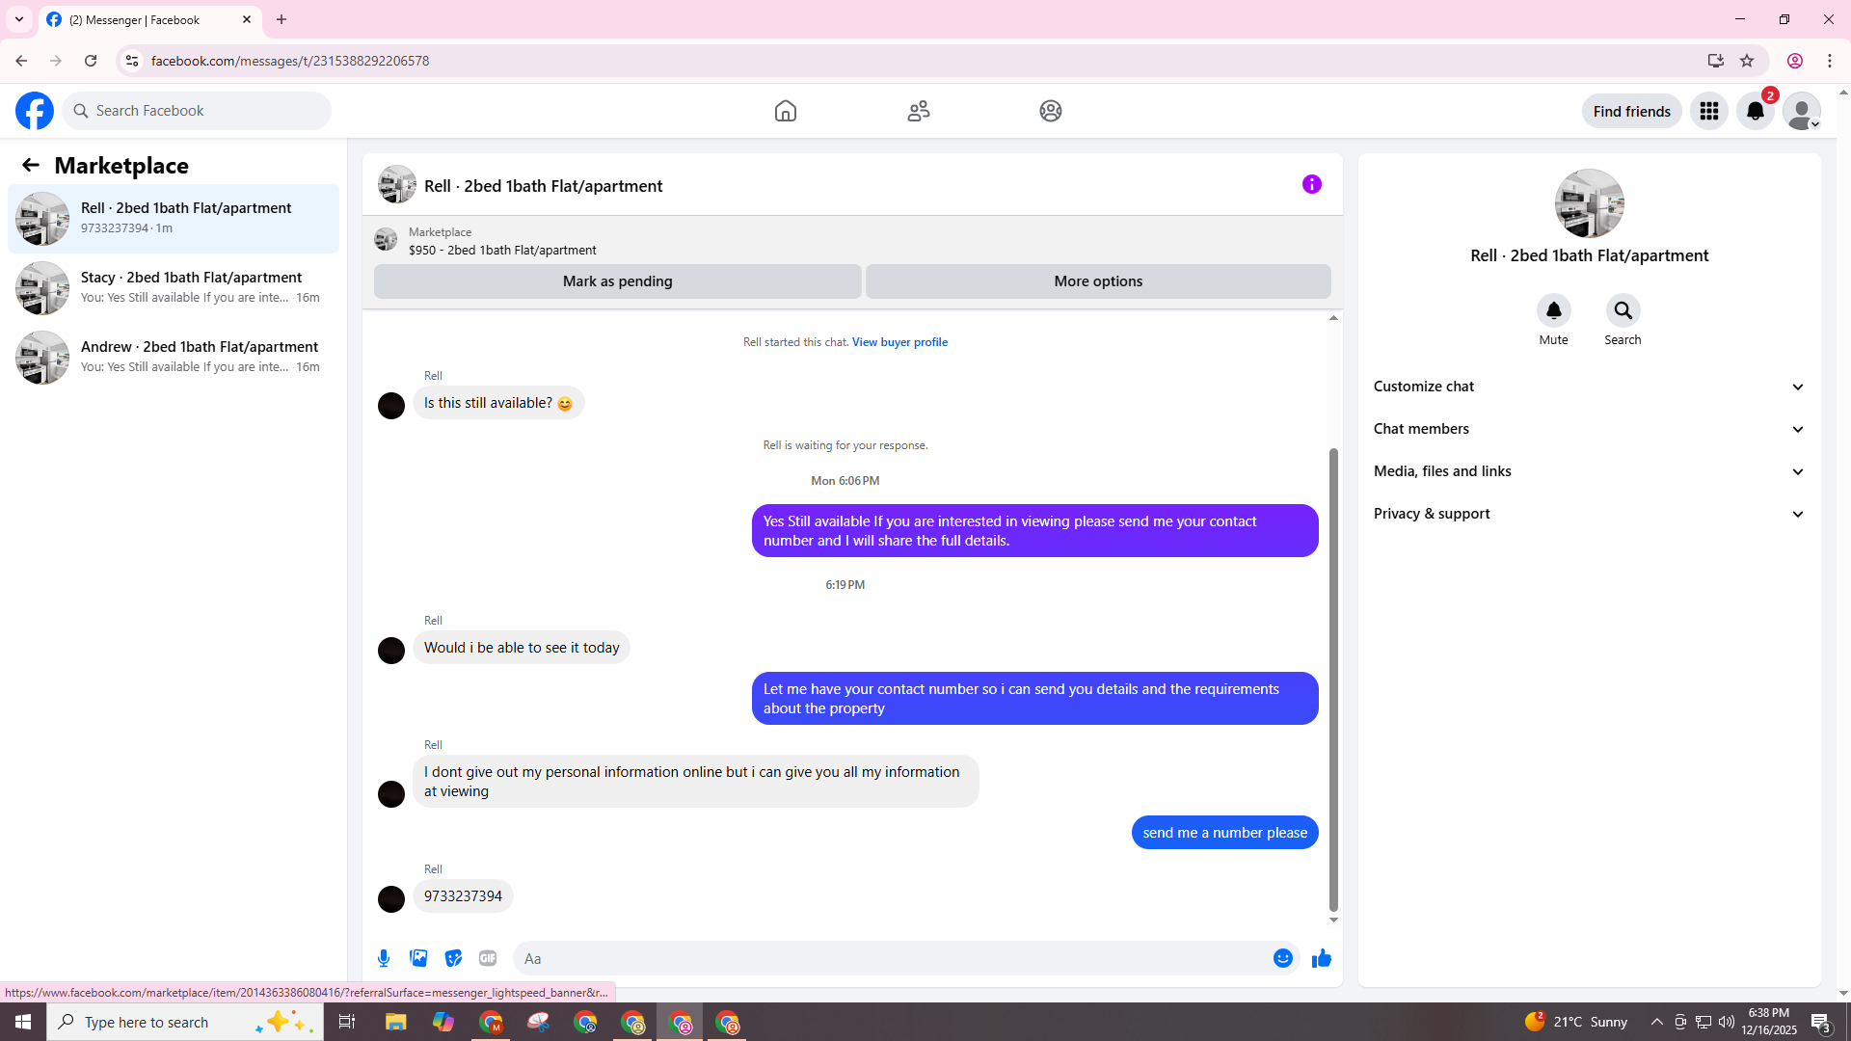Click 'Would i be able to see it today'
Image resolution: width=1851 pixels, height=1041 pixels.
(x=522, y=648)
